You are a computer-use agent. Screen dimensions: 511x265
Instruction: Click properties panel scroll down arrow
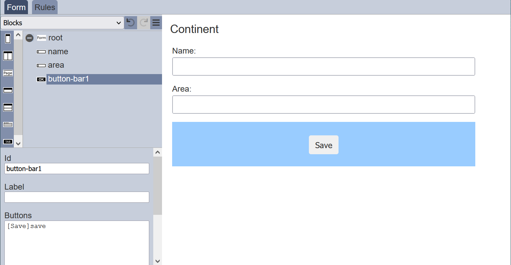click(x=158, y=261)
